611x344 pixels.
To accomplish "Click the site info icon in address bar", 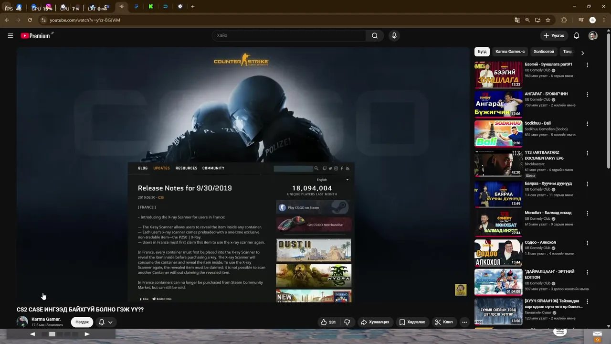I will (x=43, y=20).
